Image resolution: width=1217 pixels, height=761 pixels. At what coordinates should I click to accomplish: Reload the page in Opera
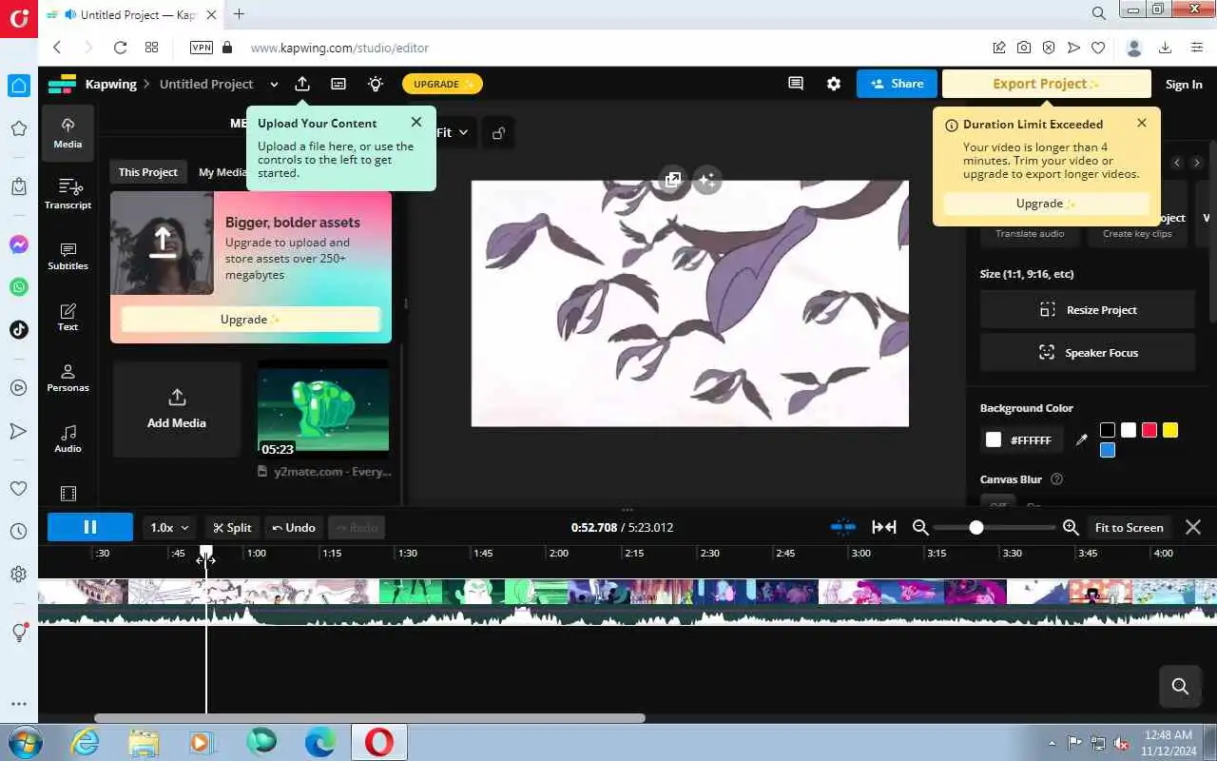coord(120,48)
